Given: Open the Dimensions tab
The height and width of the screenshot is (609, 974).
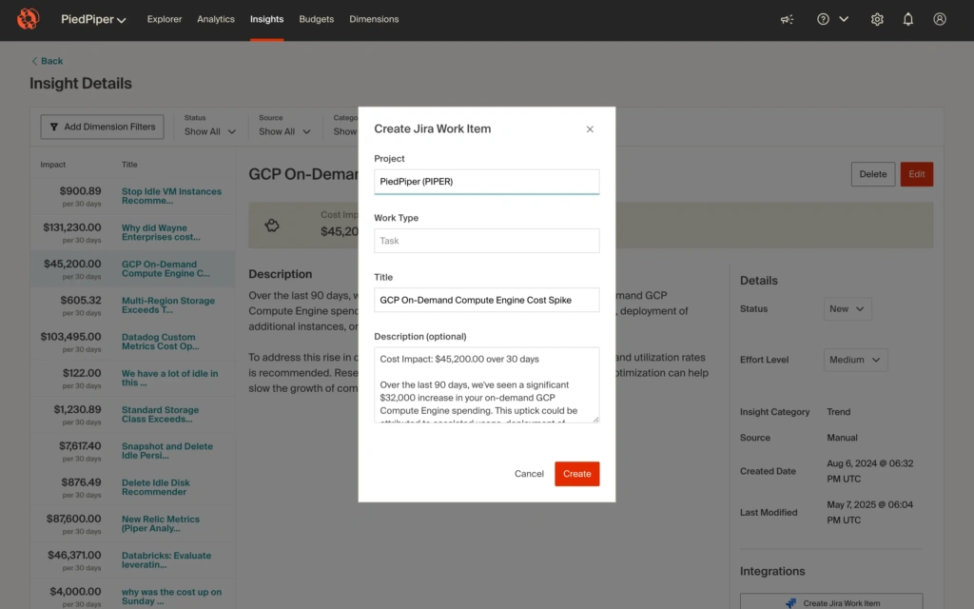Looking at the screenshot, I should 374,19.
